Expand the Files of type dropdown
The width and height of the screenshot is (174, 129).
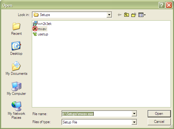tap(134, 122)
